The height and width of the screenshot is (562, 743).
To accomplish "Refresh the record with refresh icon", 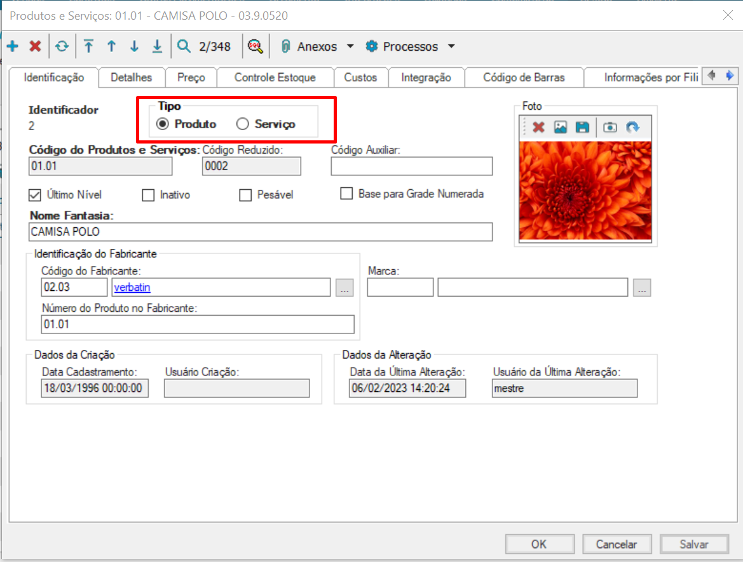I will click(x=62, y=46).
